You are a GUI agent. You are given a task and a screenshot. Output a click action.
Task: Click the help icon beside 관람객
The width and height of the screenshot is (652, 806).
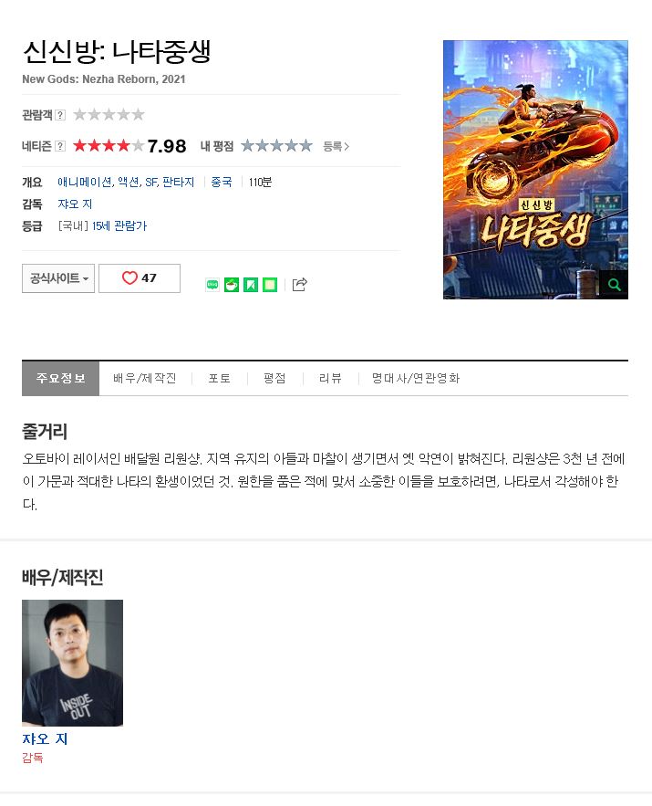[x=60, y=115]
